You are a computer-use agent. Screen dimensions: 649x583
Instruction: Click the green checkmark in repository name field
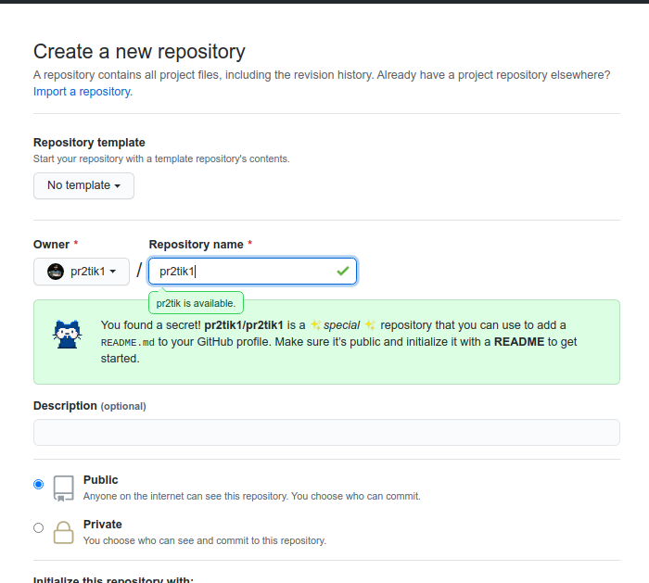click(x=343, y=271)
